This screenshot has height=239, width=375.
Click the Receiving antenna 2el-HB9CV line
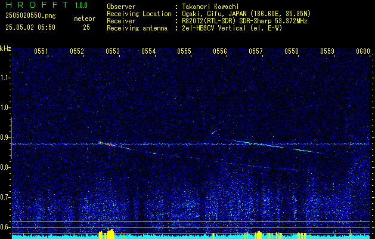tap(232, 28)
